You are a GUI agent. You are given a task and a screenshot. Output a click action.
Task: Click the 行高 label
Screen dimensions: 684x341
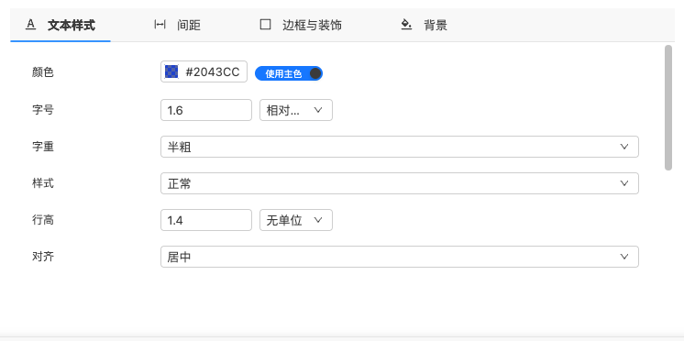point(43,220)
